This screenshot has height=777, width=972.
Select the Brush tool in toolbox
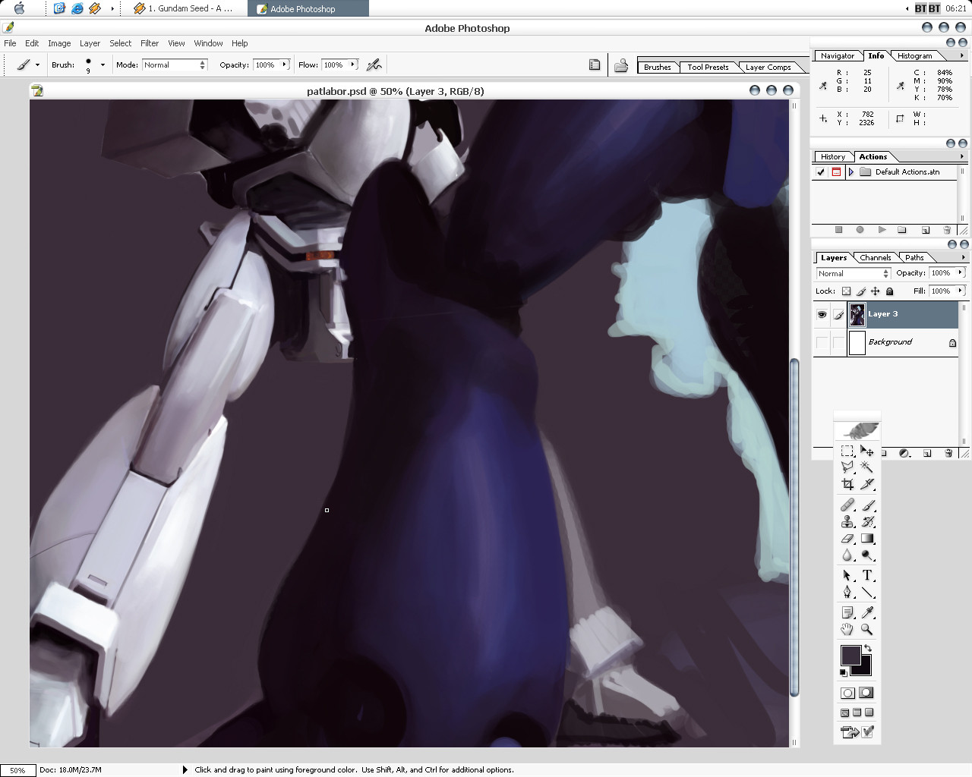click(867, 505)
